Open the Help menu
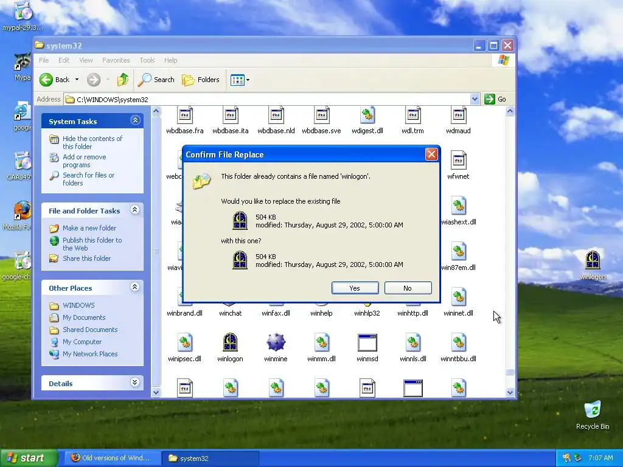The width and height of the screenshot is (623, 467). (x=171, y=60)
